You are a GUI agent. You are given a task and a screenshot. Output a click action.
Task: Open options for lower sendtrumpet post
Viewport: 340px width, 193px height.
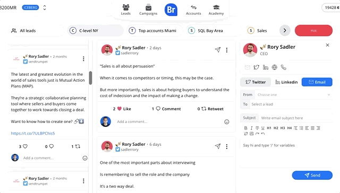click(x=83, y=181)
